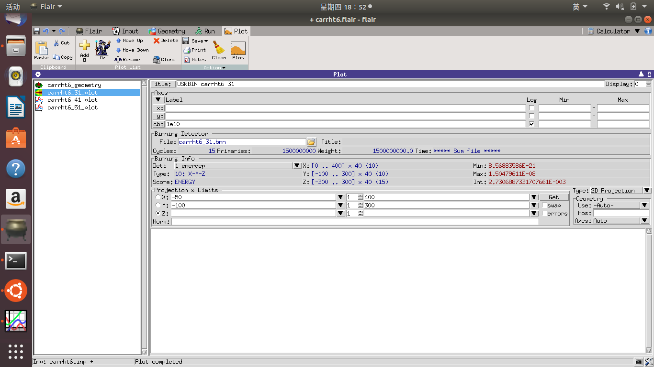Click the x: axis label button
The height and width of the screenshot is (367, 654).
tap(158, 108)
